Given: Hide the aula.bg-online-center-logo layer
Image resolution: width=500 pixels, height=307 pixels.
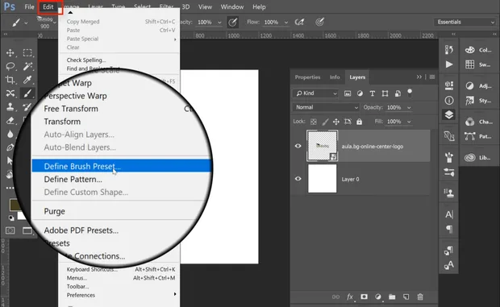Looking at the screenshot, I should click(298, 146).
